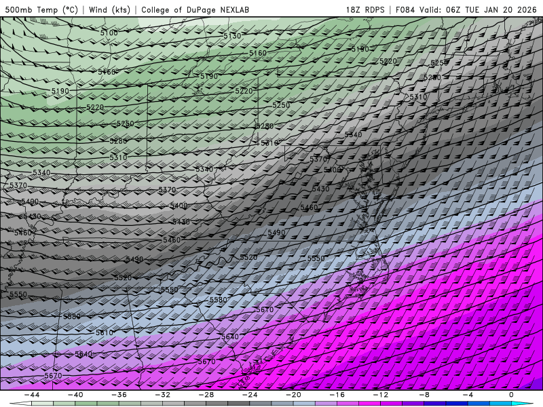
Task: Click the -4 colorbar tick label
Action: coord(468,395)
